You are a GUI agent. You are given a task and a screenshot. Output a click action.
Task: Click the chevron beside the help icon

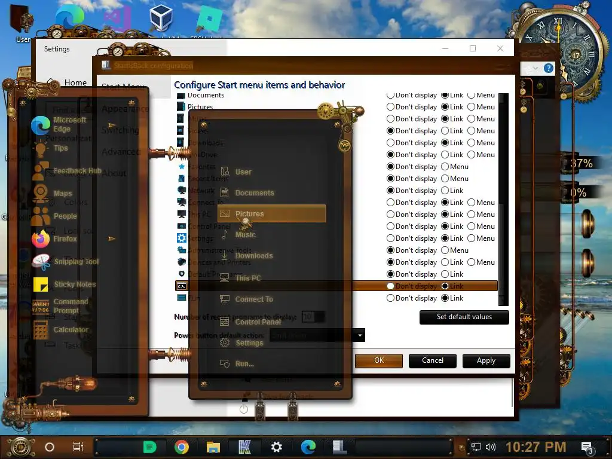535,68
